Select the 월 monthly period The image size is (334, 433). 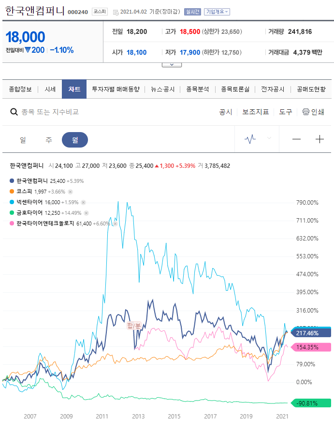(75, 140)
